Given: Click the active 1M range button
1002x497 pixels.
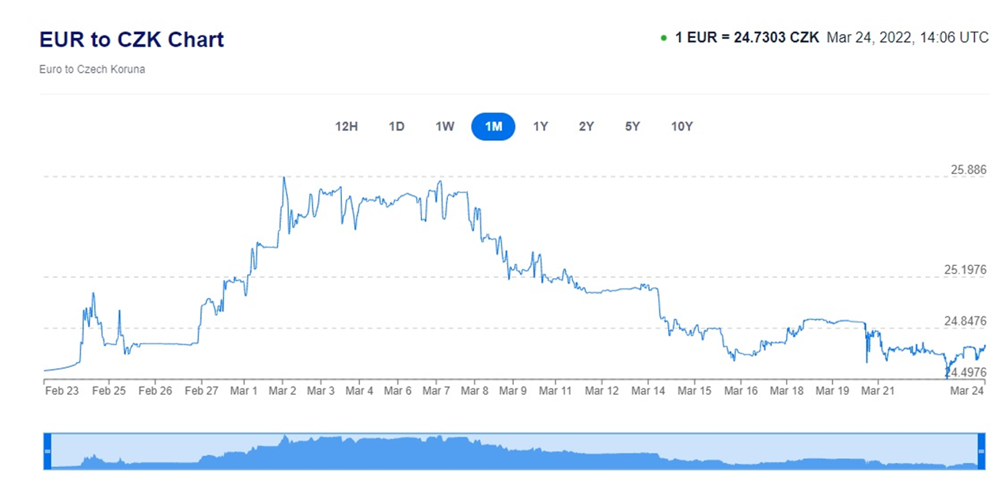Looking at the screenshot, I should click(x=493, y=127).
